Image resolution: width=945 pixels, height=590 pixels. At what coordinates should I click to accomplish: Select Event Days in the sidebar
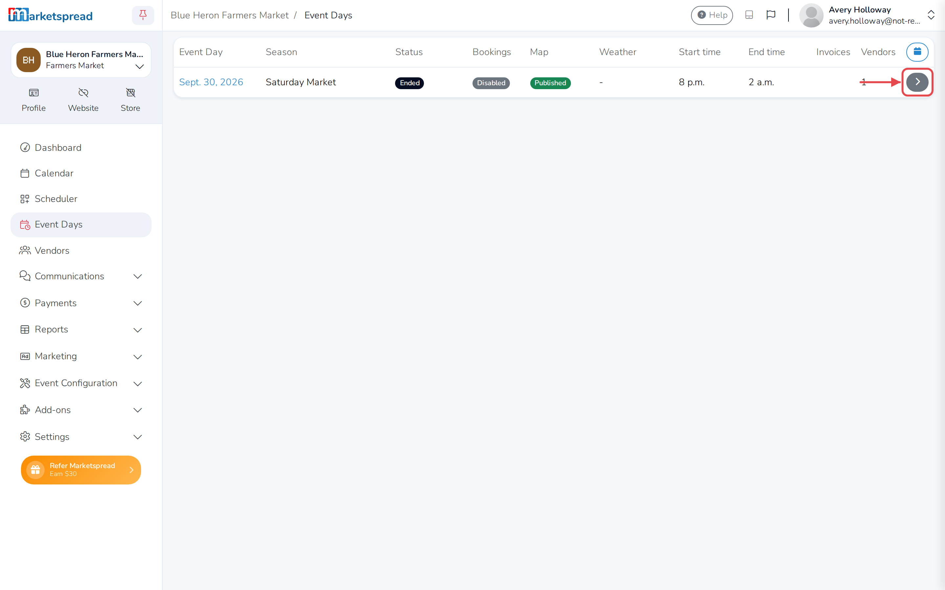(81, 225)
